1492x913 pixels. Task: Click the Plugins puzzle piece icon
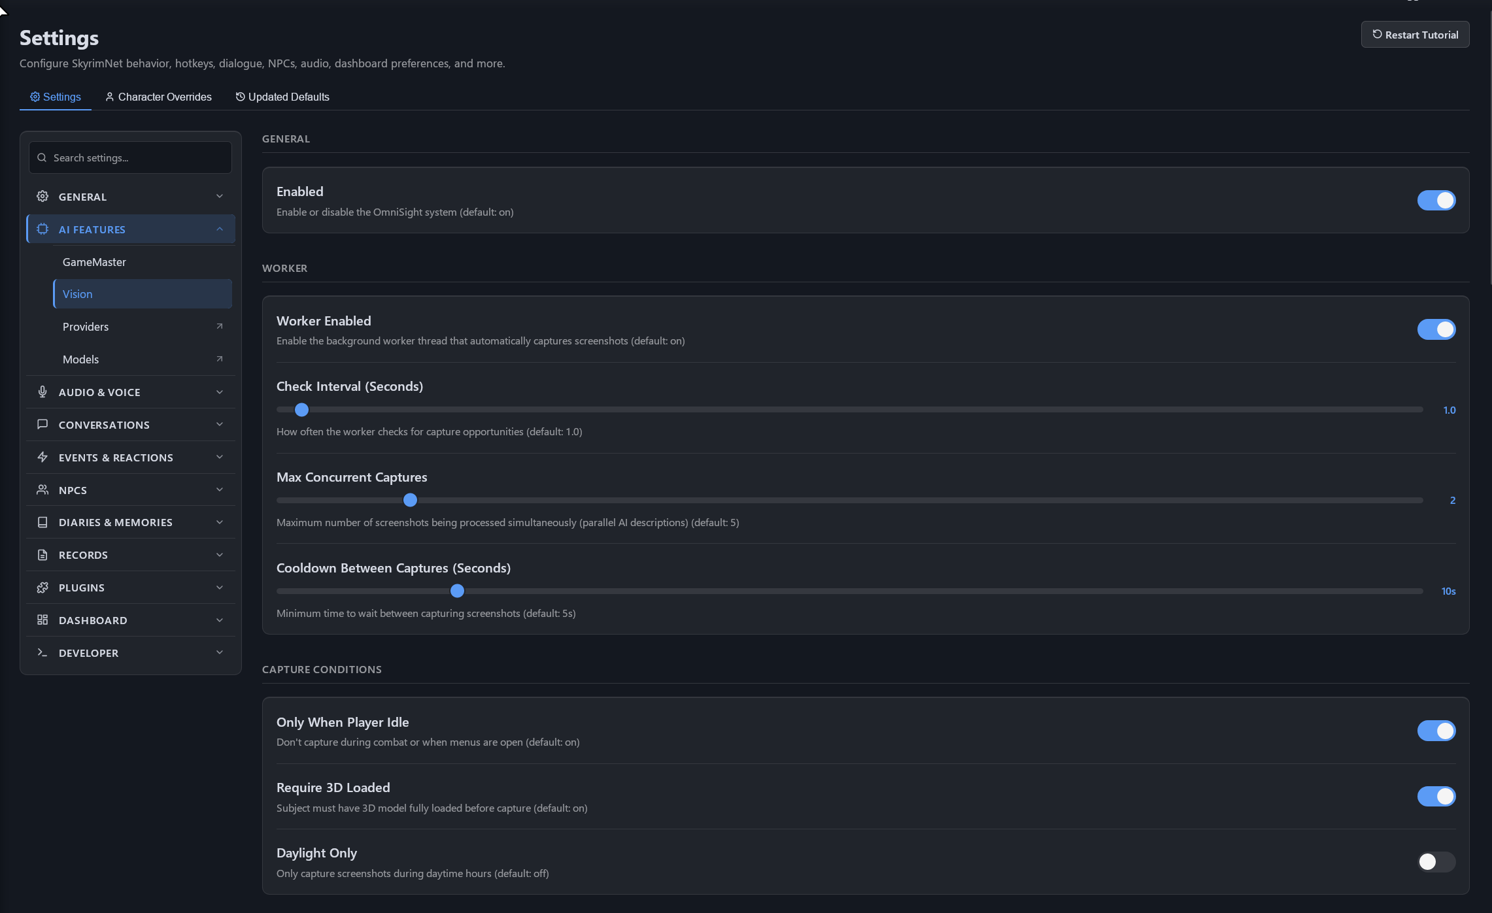pos(42,587)
